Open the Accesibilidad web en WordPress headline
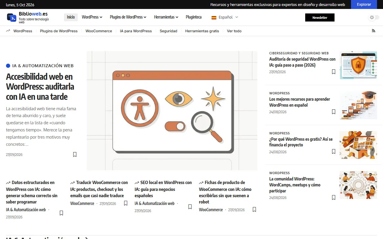Image resolution: width=383 pixels, height=239 pixels. click(40, 87)
